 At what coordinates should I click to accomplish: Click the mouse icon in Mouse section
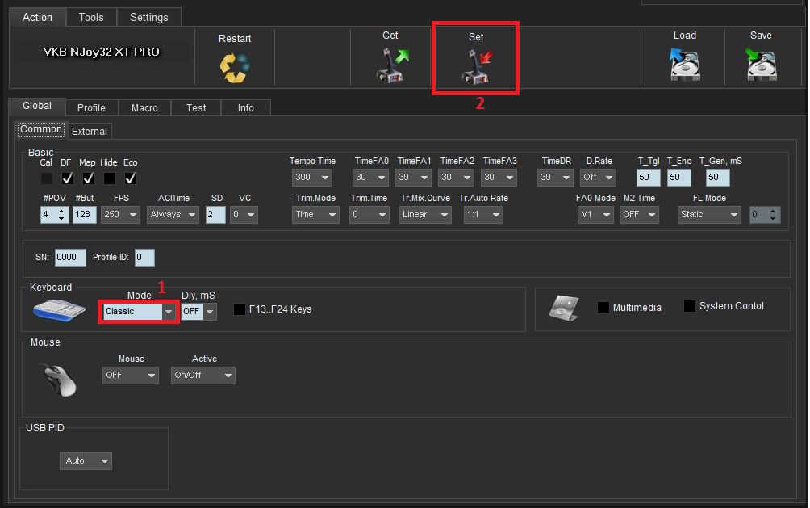pos(60,380)
